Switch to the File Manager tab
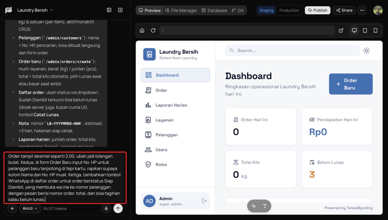The image size is (388, 220). 181,10
